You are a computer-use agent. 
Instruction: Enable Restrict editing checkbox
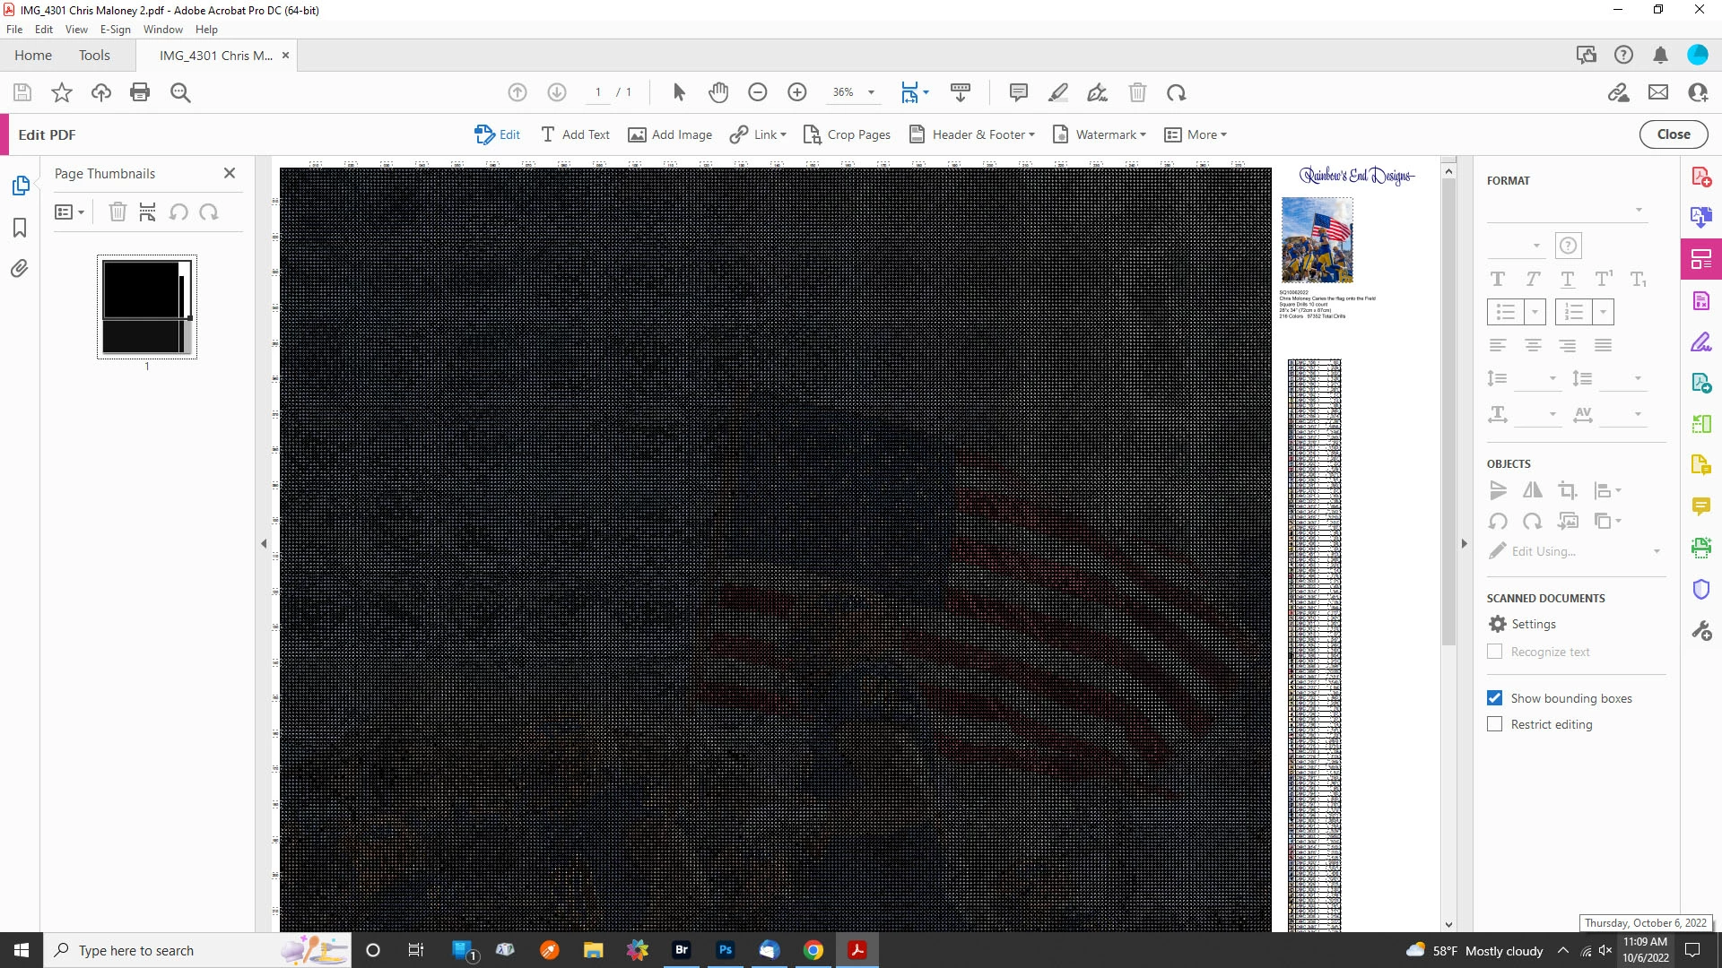tap(1494, 724)
